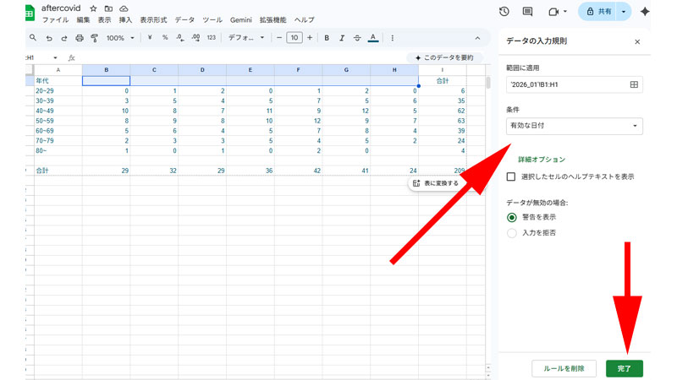Open the 有効な日付 condition dropdown
This screenshot has width=677, height=380.
tap(573, 126)
